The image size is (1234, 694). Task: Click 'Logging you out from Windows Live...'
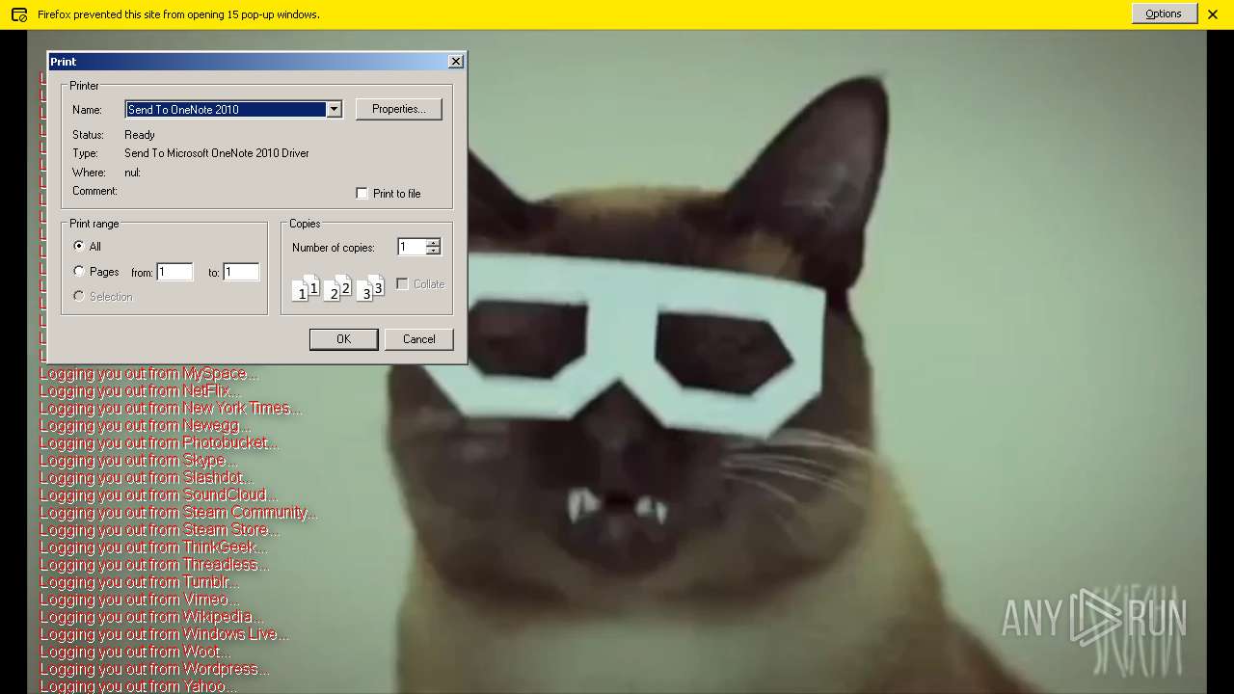(x=164, y=634)
